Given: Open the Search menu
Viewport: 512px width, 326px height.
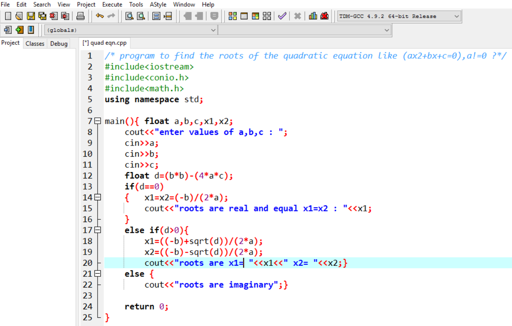Looking at the screenshot, I should [x=42, y=4].
